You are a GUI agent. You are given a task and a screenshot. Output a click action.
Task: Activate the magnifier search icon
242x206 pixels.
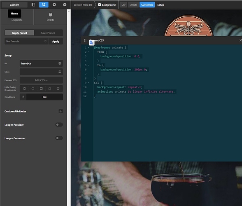click(44, 5)
